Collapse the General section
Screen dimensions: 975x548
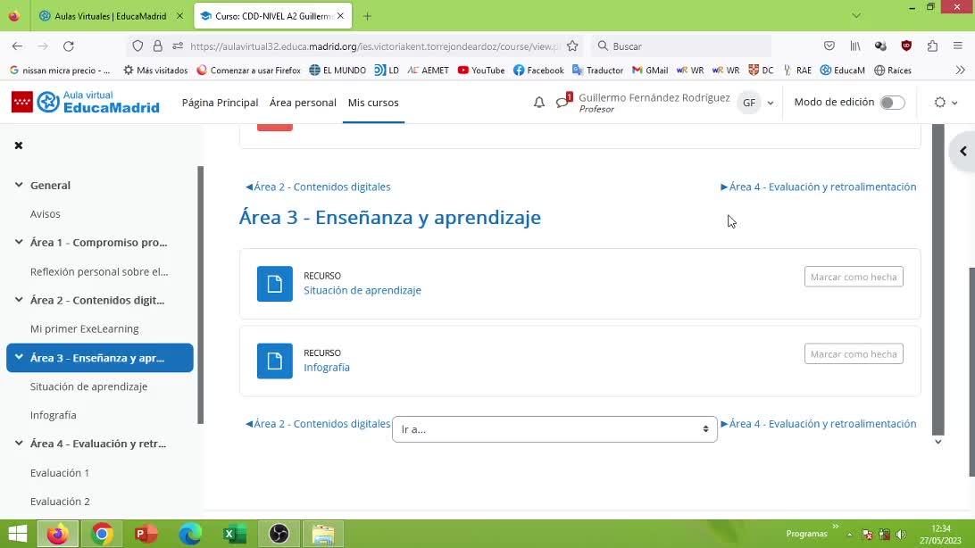pos(19,185)
